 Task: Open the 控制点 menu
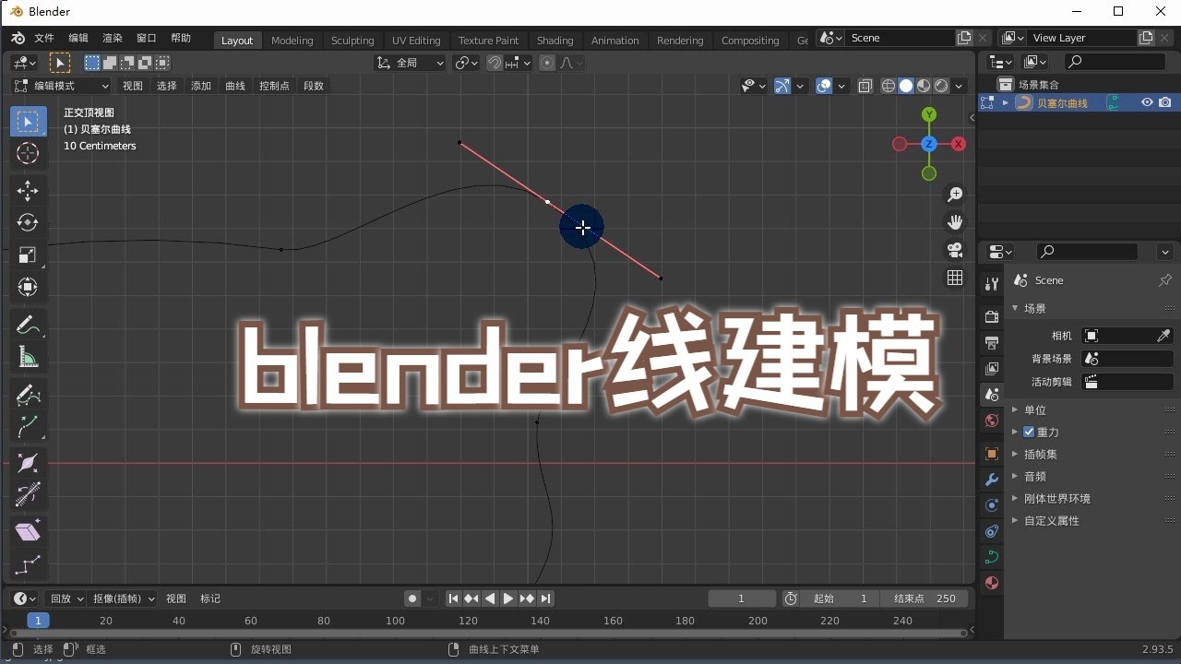pos(274,86)
